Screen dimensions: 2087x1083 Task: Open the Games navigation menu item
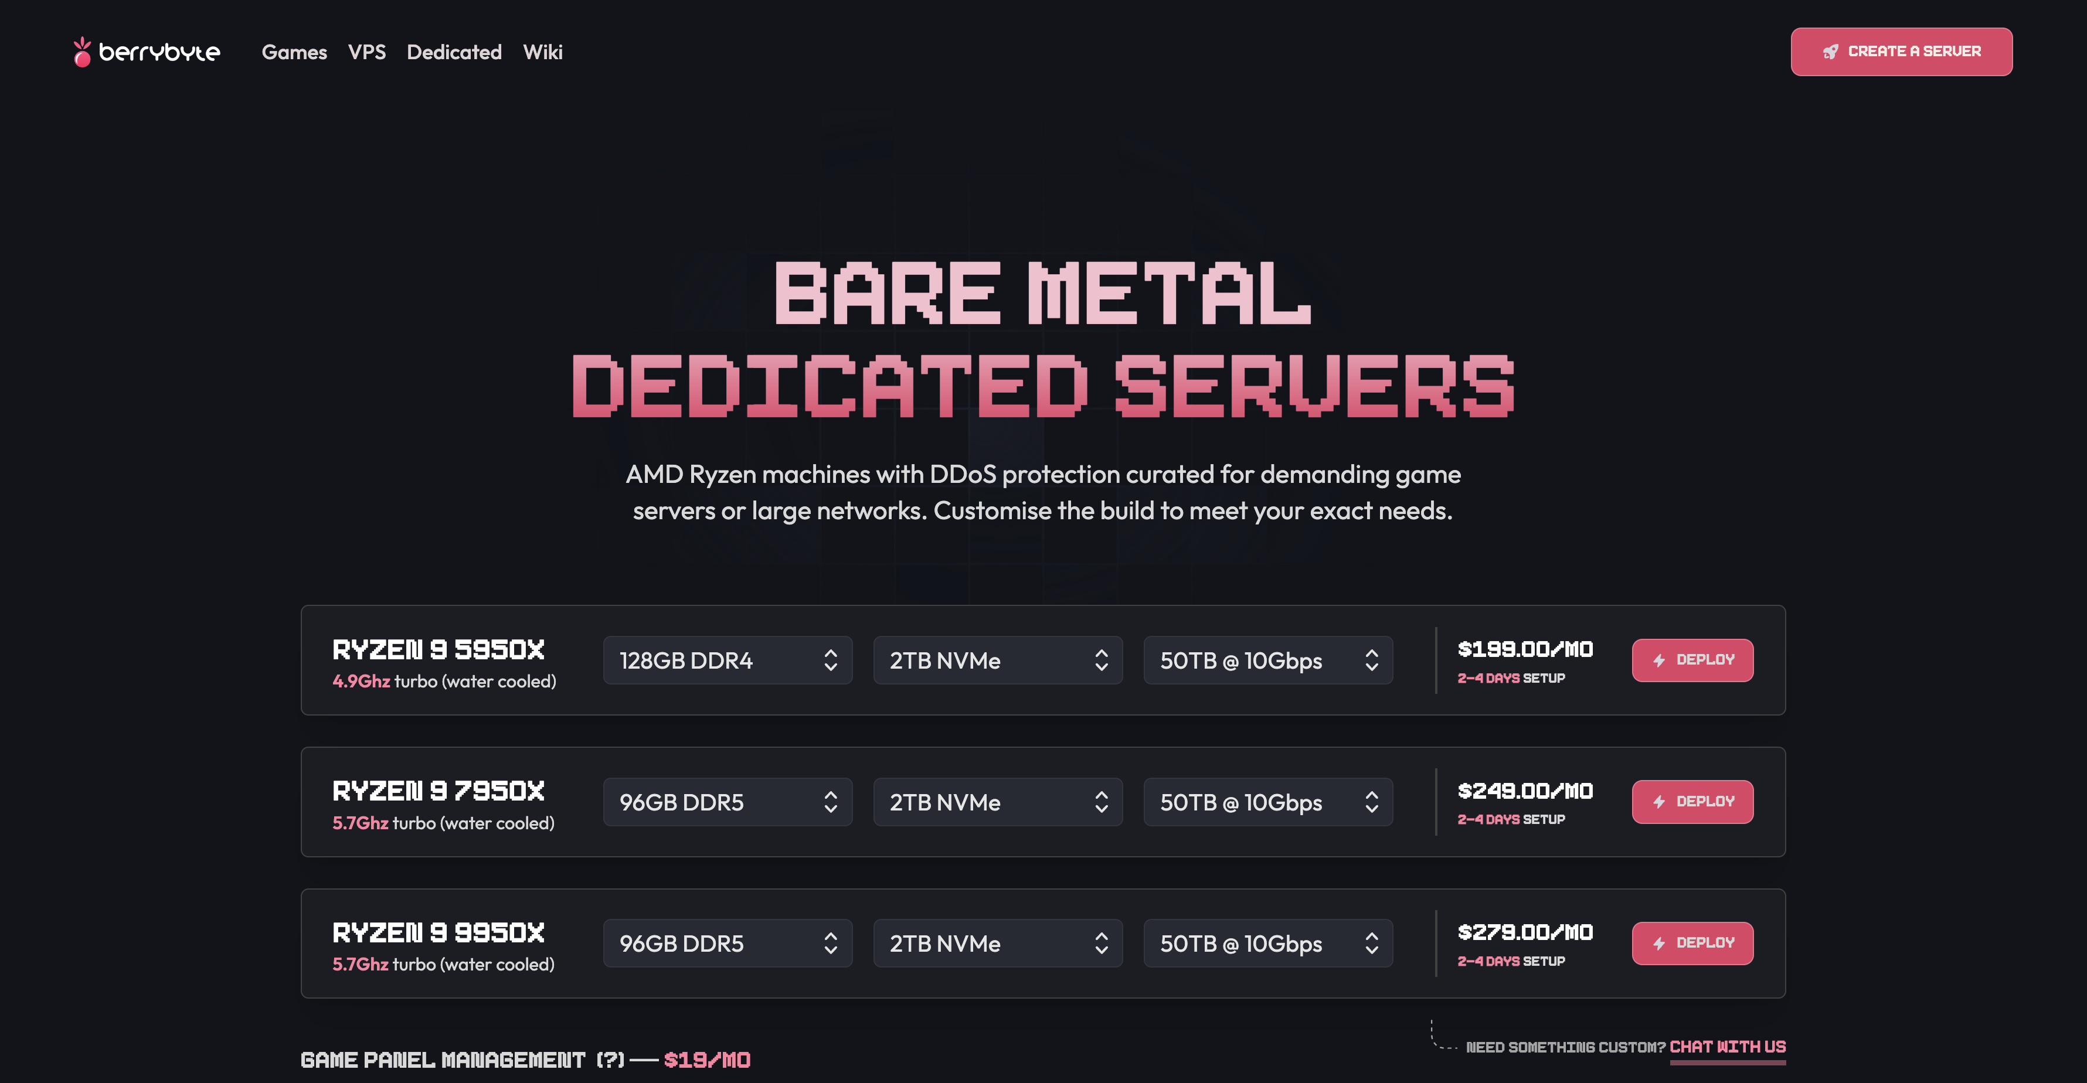click(294, 52)
